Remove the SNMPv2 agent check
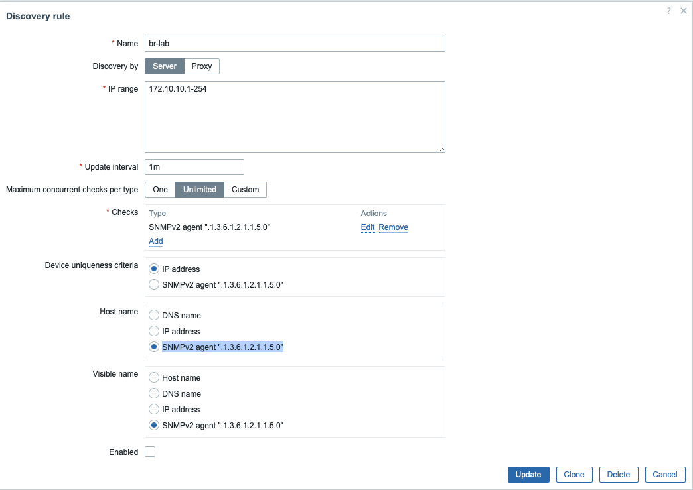Viewport: 693px width, 490px height. (x=393, y=227)
